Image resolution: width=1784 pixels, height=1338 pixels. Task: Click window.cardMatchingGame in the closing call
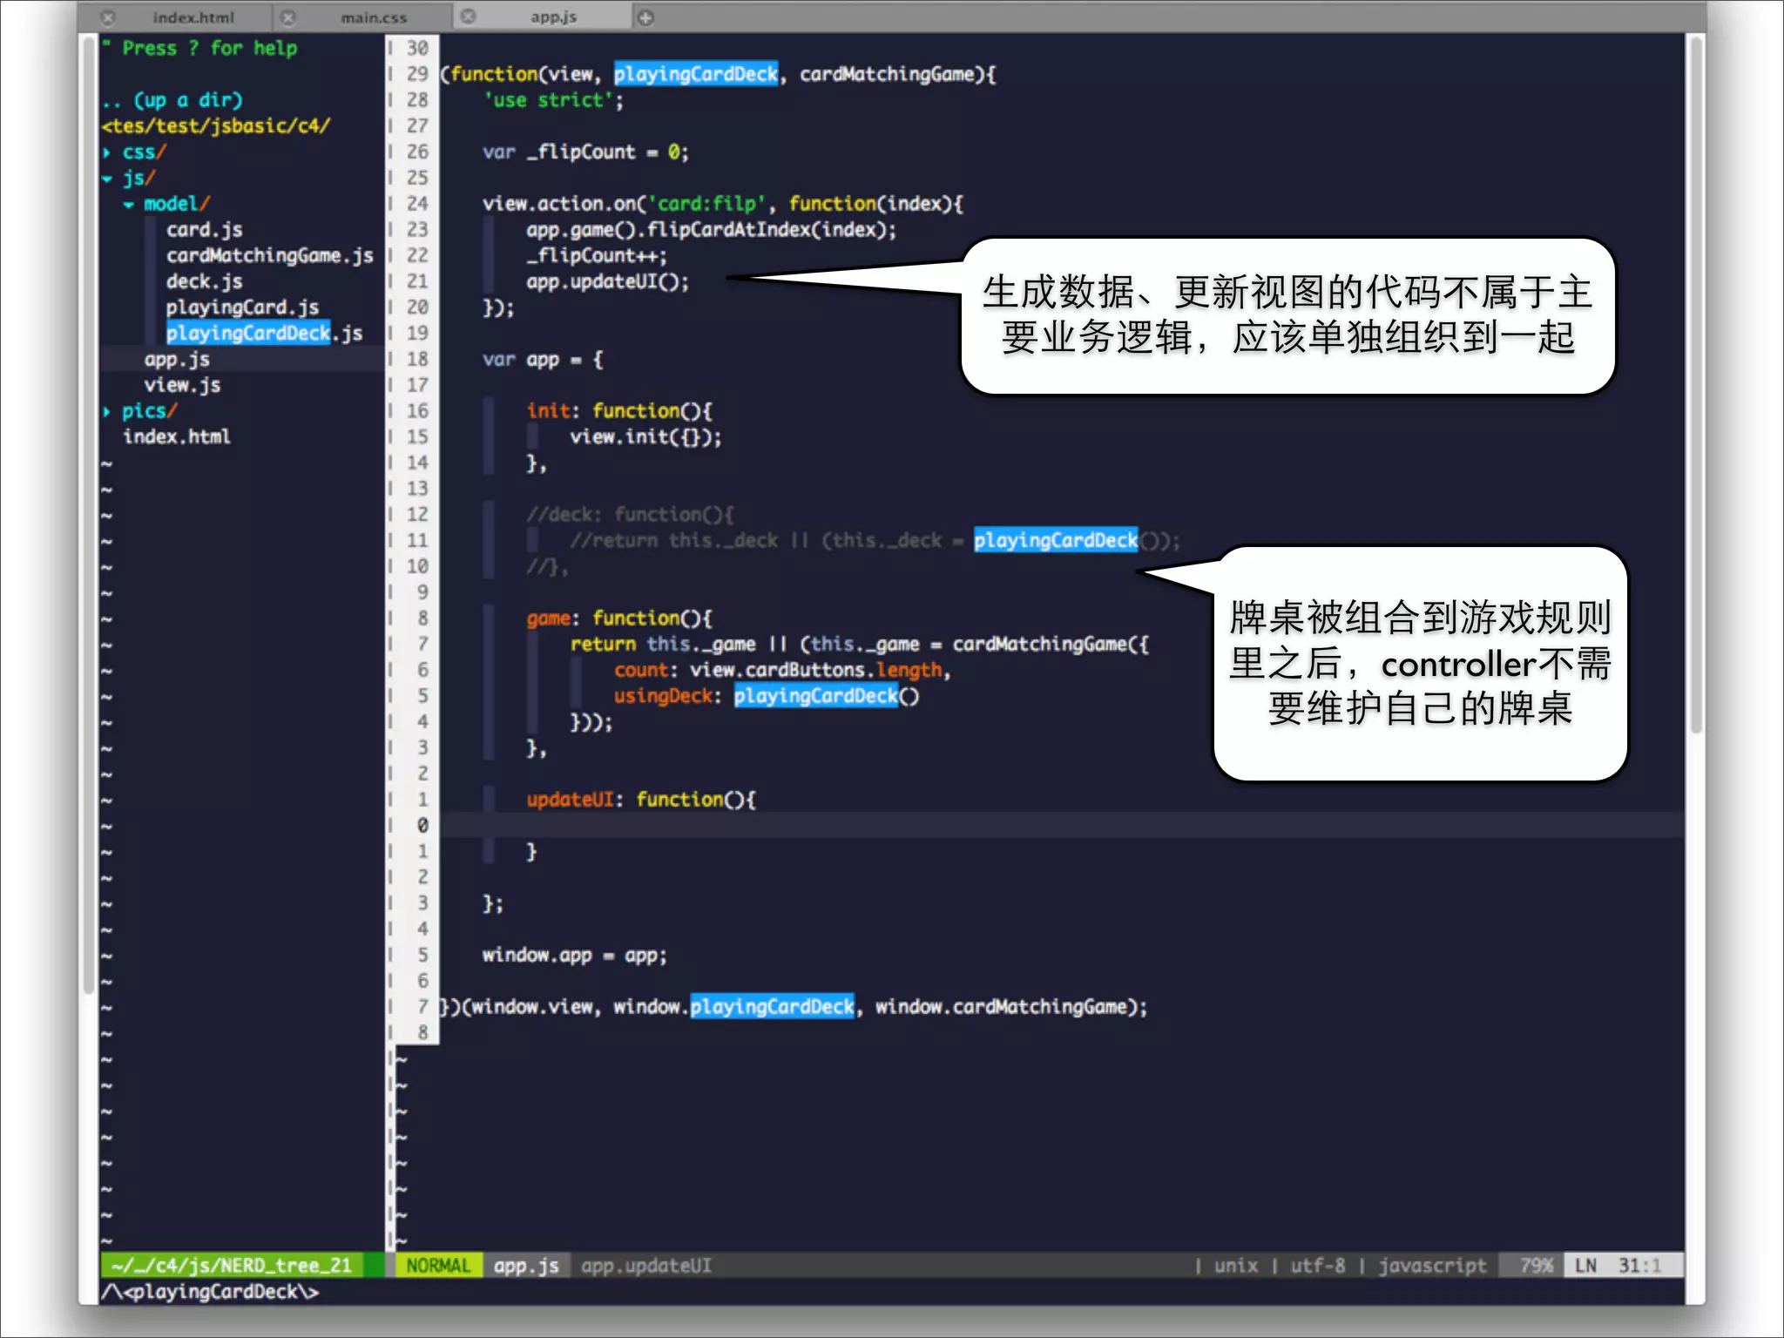click(1000, 1006)
